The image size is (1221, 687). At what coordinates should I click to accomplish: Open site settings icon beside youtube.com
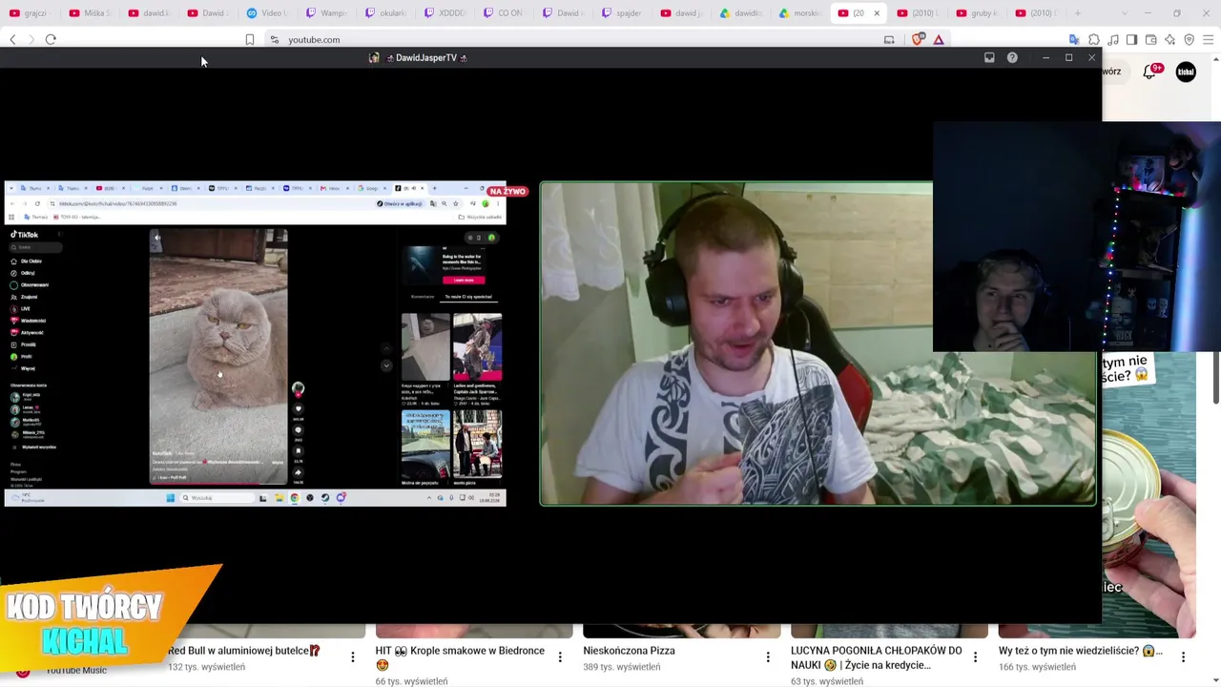pos(275,39)
